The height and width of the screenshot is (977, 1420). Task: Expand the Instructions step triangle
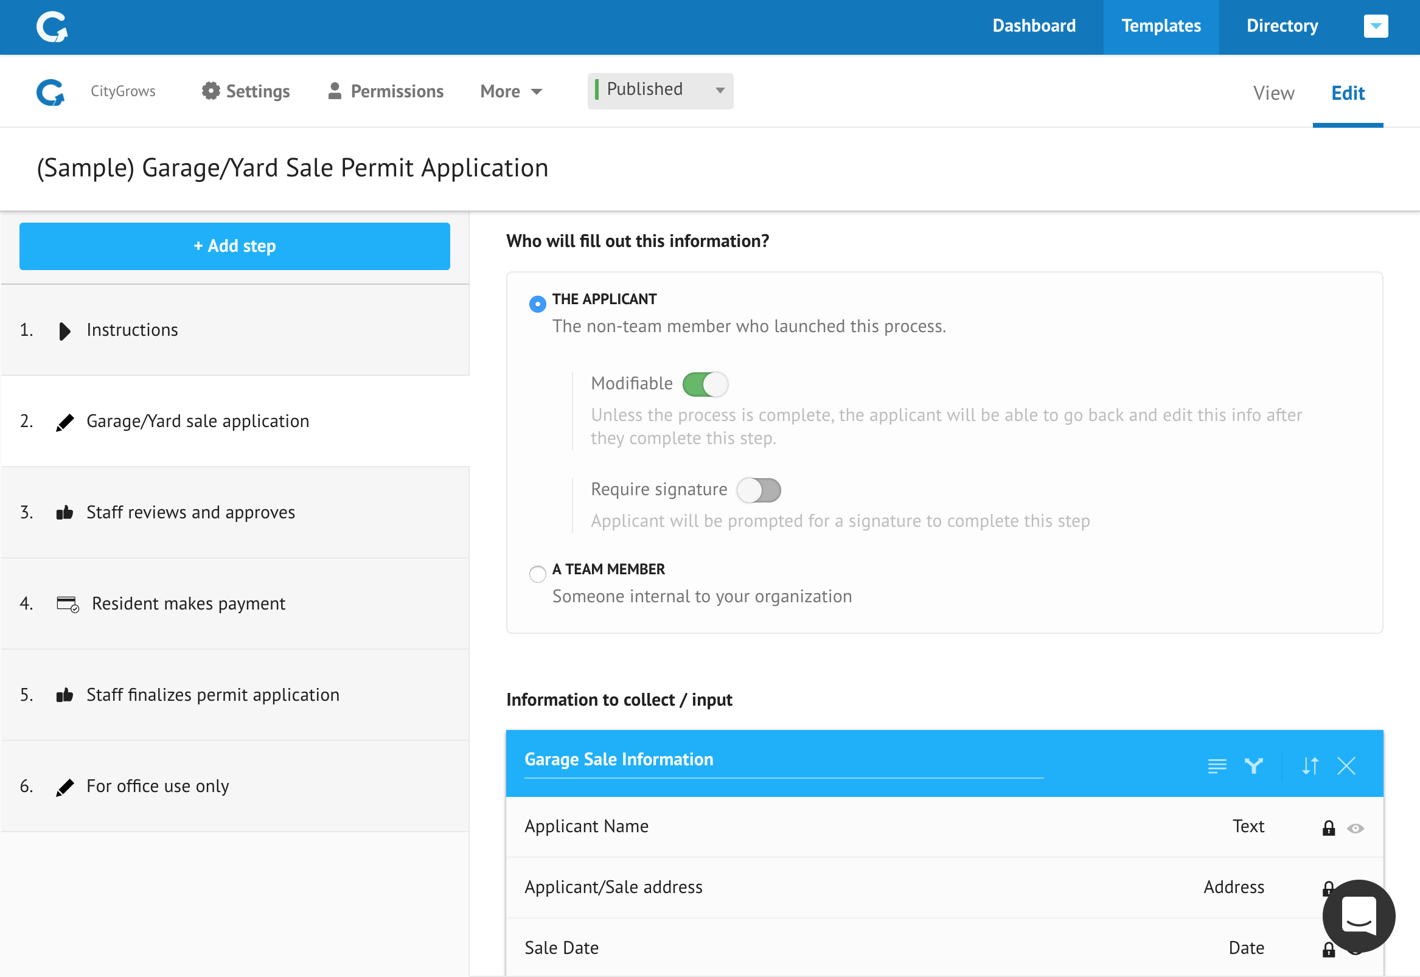click(x=64, y=330)
